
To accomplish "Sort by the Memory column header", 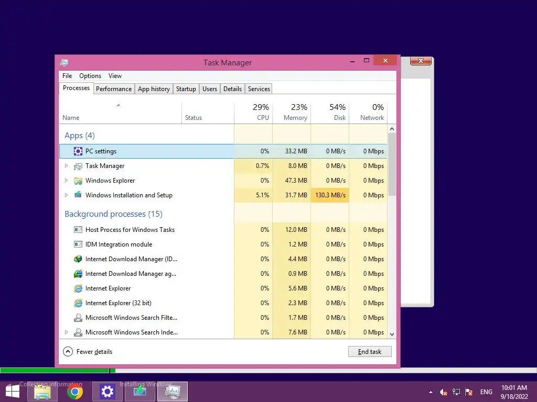I will coord(292,113).
